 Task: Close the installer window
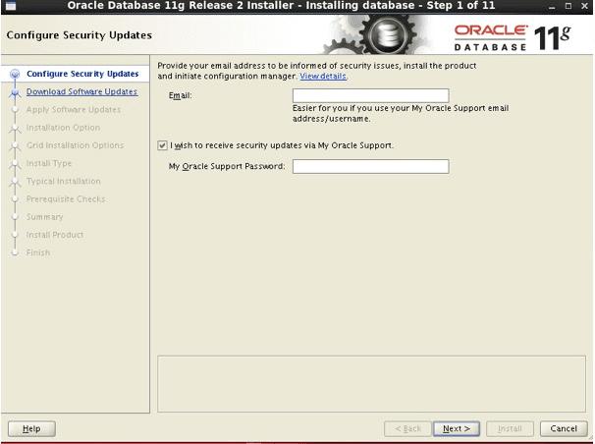click(585, 6)
